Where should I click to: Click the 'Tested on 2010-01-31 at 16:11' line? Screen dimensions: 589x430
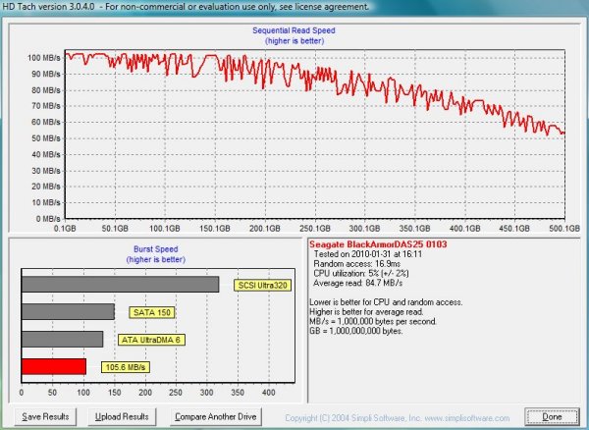(x=368, y=254)
